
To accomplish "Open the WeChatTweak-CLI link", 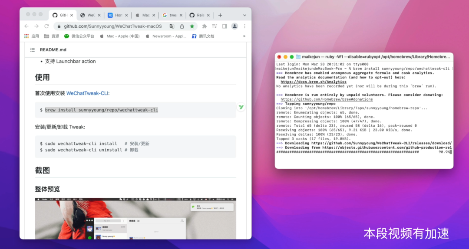I will pos(87,93).
